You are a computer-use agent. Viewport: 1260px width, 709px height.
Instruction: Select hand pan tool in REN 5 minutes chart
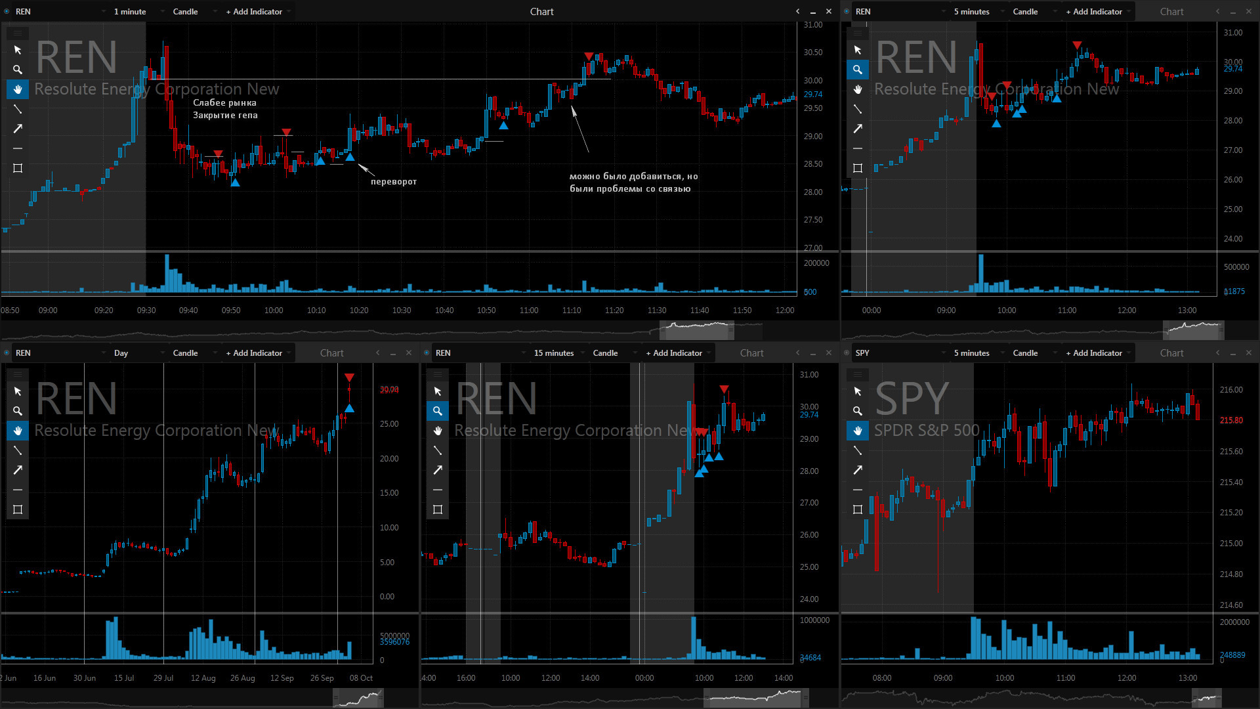858,89
